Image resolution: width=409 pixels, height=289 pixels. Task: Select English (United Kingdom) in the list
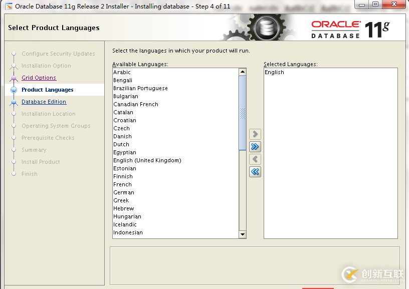pyautogui.click(x=175, y=160)
